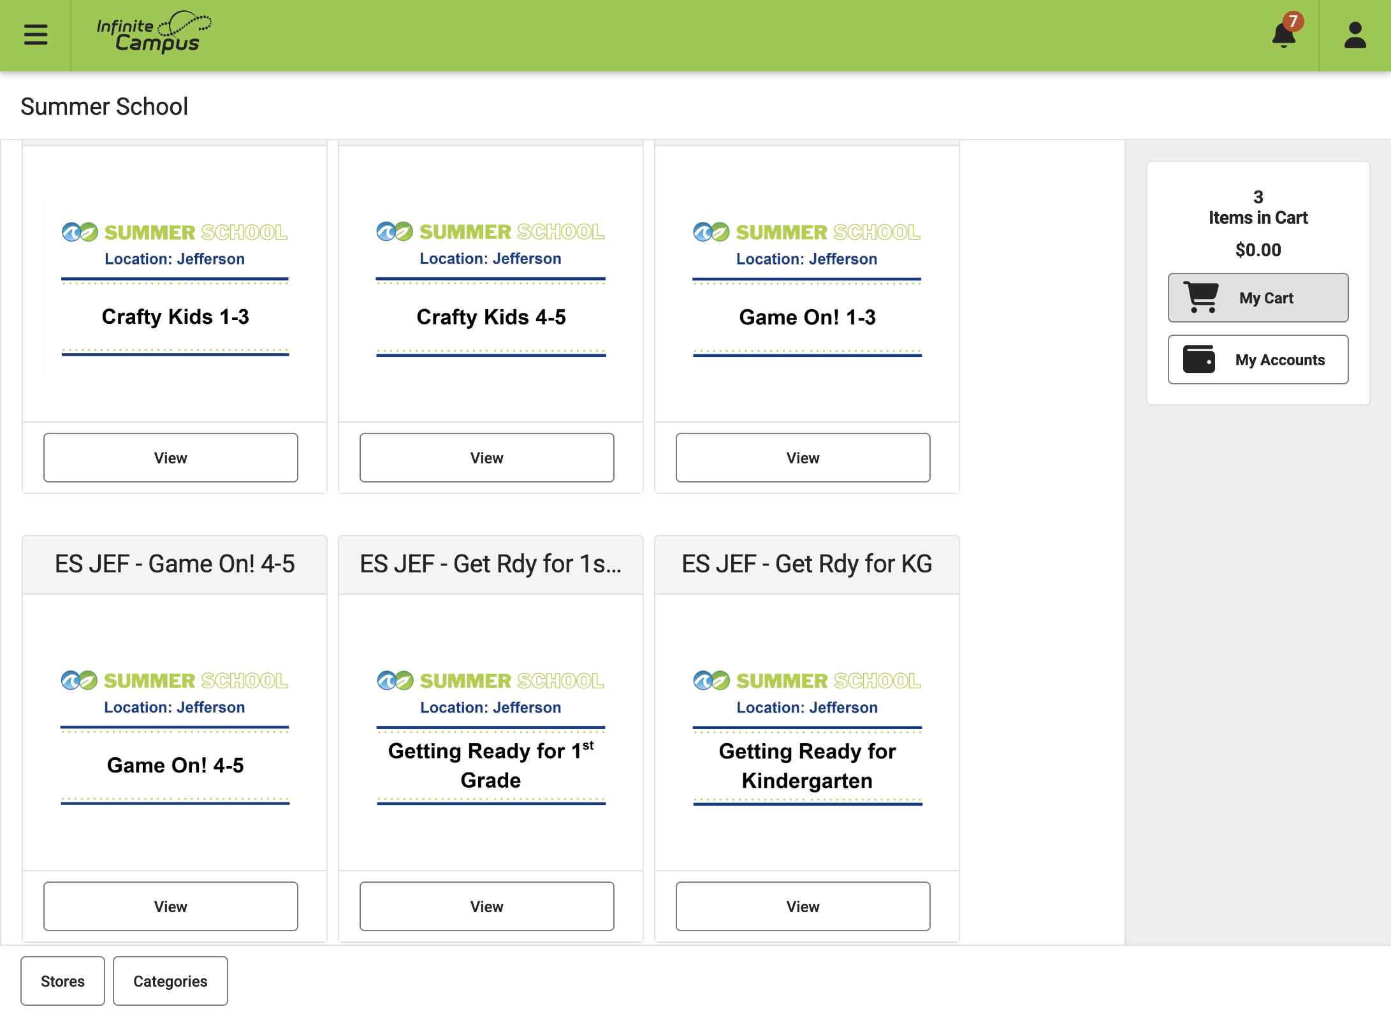Click the 3 Items in Cart label
This screenshot has height=1016, width=1391.
point(1258,207)
